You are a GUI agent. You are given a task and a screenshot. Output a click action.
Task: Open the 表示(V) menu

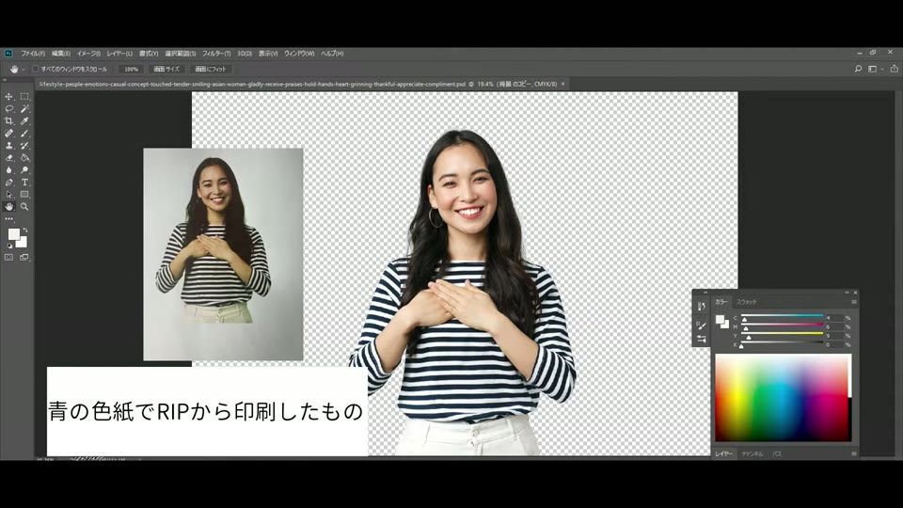click(x=268, y=53)
